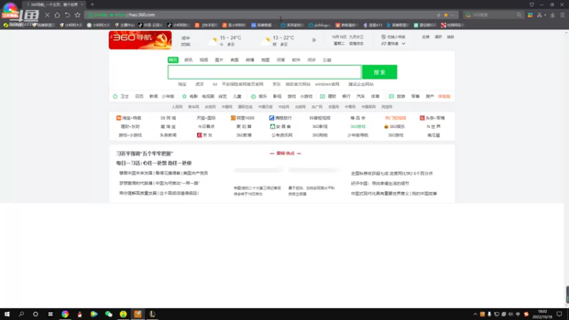This screenshot has height=320, width=569.
Task: Click the magnifier icon in browser search box
Action: [519, 15]
